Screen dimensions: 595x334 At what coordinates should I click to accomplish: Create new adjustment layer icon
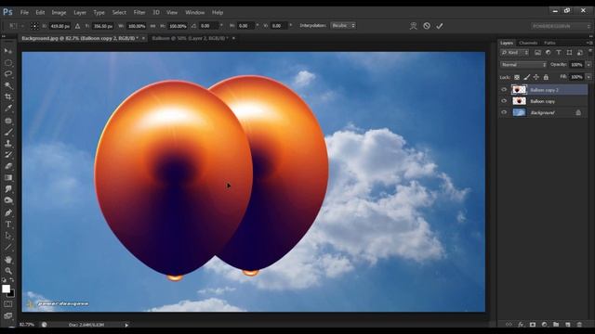[544, 325]
